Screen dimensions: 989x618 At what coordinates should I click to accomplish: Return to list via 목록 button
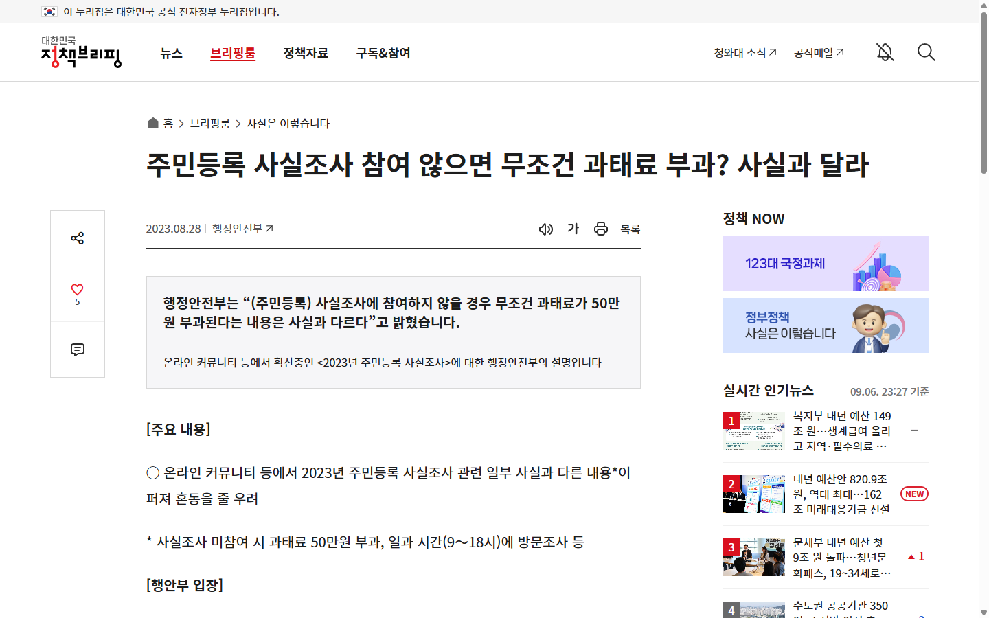tap(630, 229)
